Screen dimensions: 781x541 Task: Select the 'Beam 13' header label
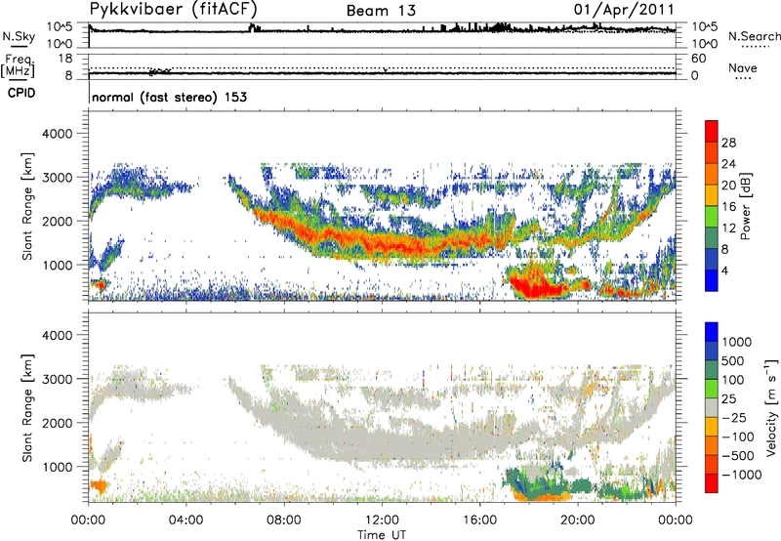[x=381, y=11]
